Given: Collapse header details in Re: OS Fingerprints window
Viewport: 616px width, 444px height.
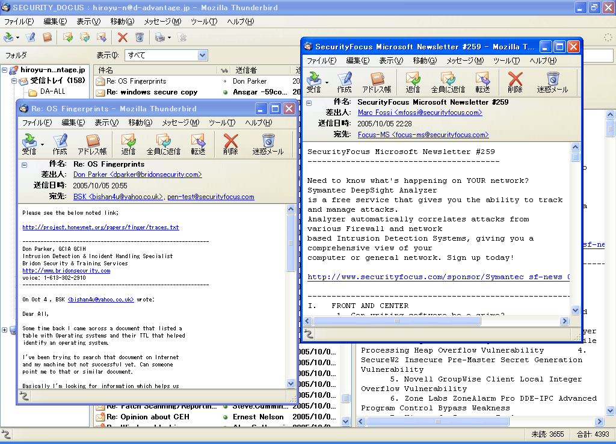Looking at the screenshot, I should coord(24,165).
